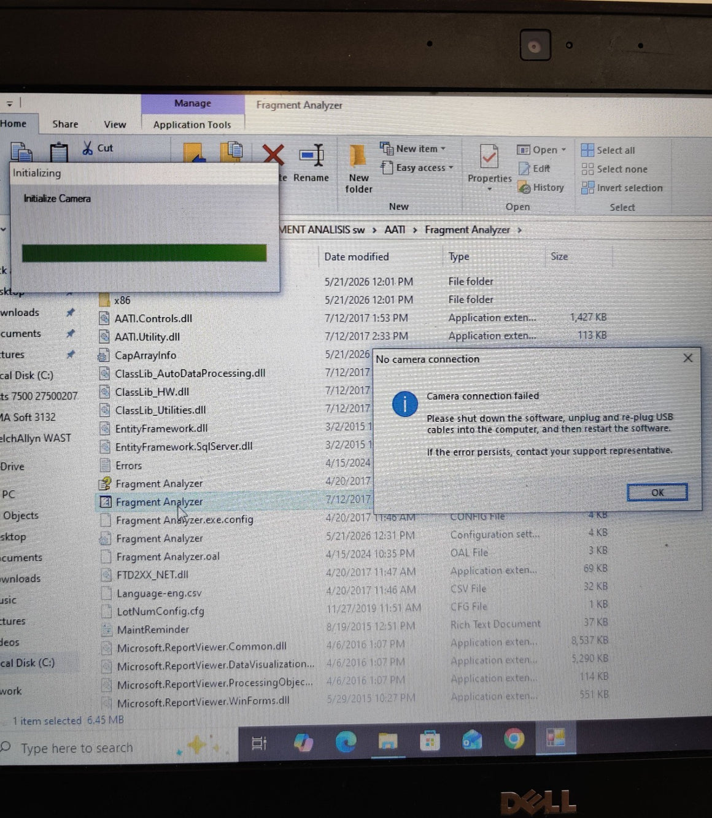Select EntityFramework.dll file

(x=161, y=428)
